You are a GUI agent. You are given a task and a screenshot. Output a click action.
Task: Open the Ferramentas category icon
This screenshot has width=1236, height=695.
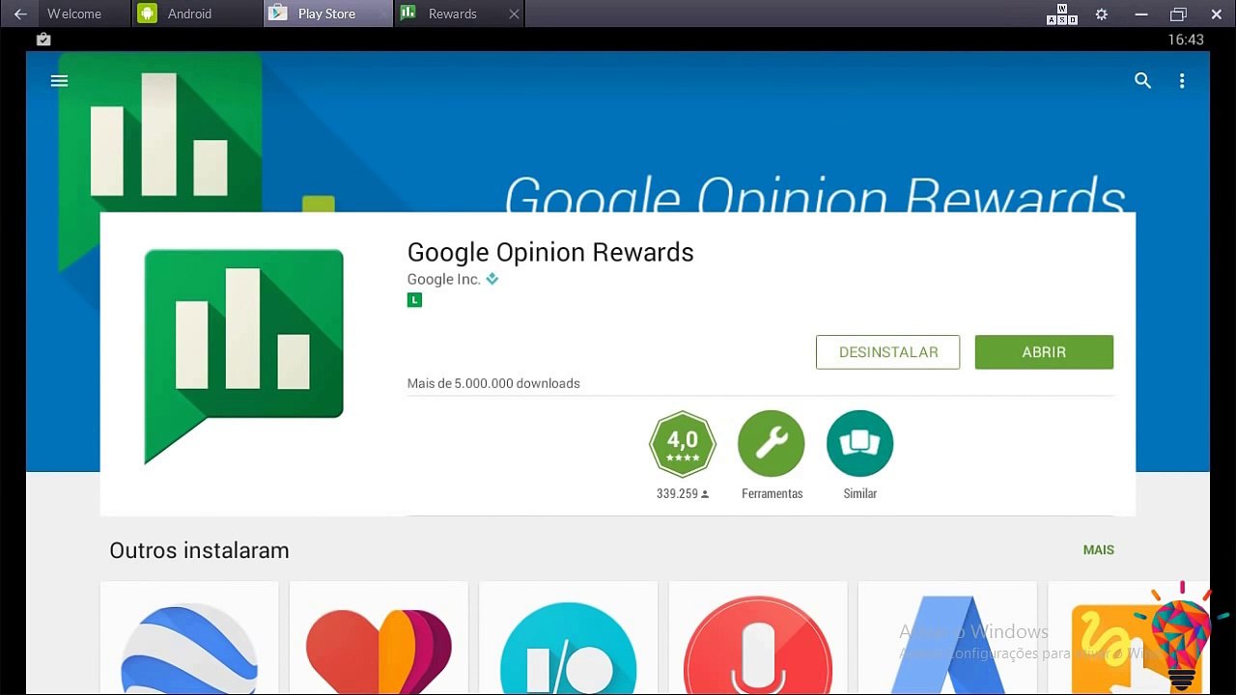[x=772, y=444]
